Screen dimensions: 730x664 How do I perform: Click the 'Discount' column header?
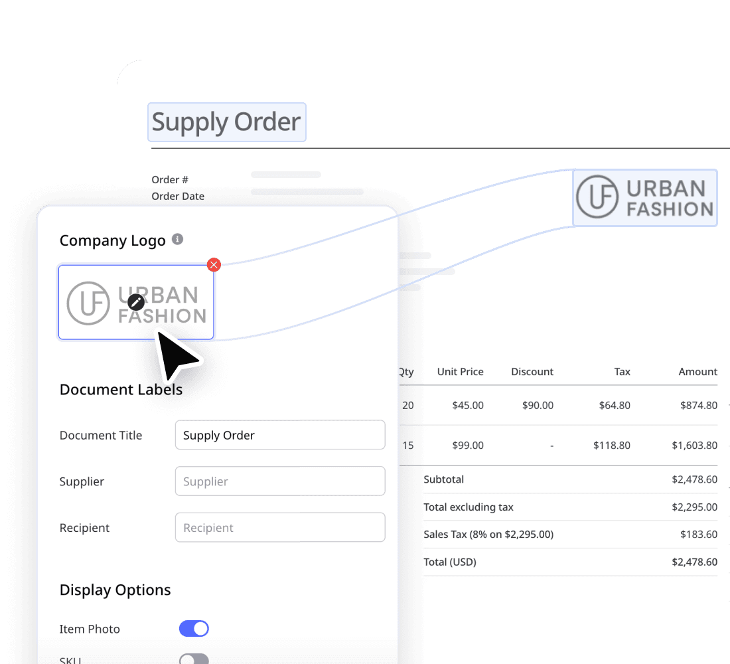(532, 371)
